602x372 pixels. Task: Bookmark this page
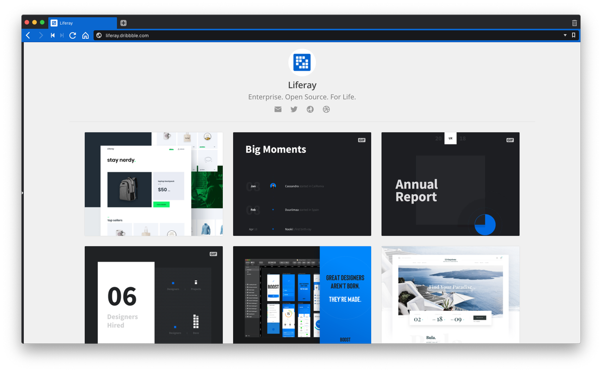(x=573, y=35)
